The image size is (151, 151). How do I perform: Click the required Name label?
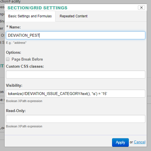pyautogui.click(x=15, y=27)
